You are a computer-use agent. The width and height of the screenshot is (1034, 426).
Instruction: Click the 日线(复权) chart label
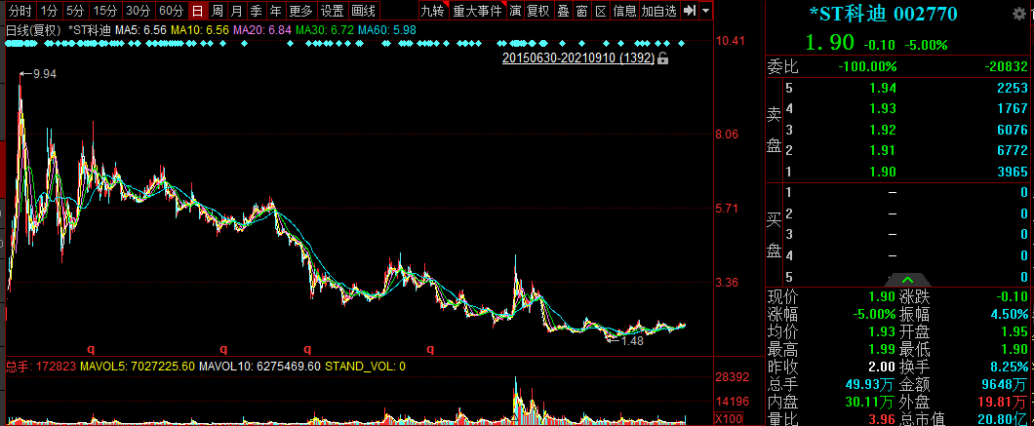point(33,29)
